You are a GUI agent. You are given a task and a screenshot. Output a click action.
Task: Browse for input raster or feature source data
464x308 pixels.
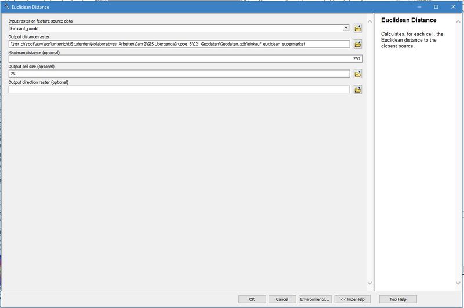coord(358,28)
